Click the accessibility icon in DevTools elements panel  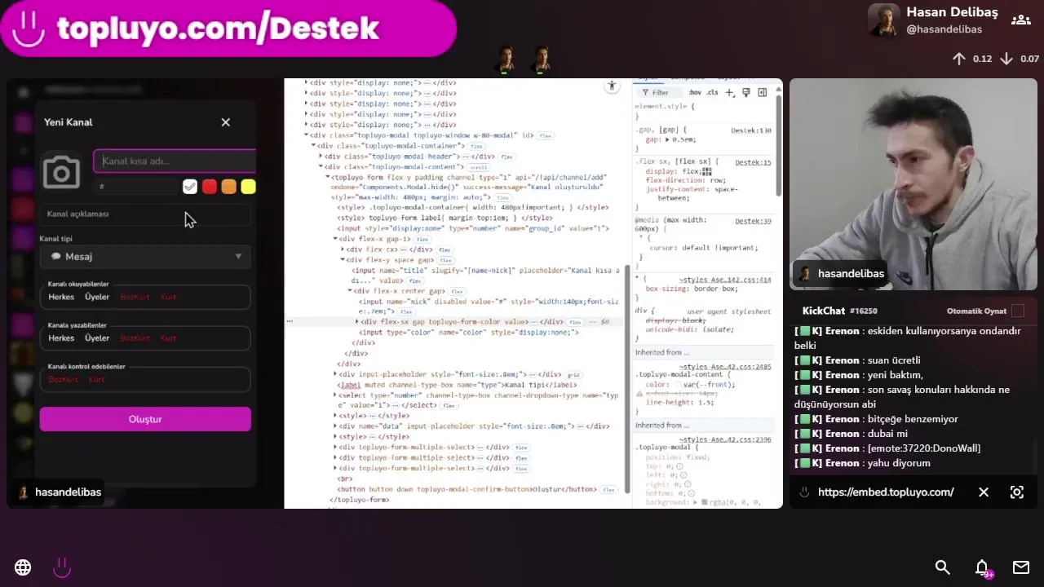612,86
